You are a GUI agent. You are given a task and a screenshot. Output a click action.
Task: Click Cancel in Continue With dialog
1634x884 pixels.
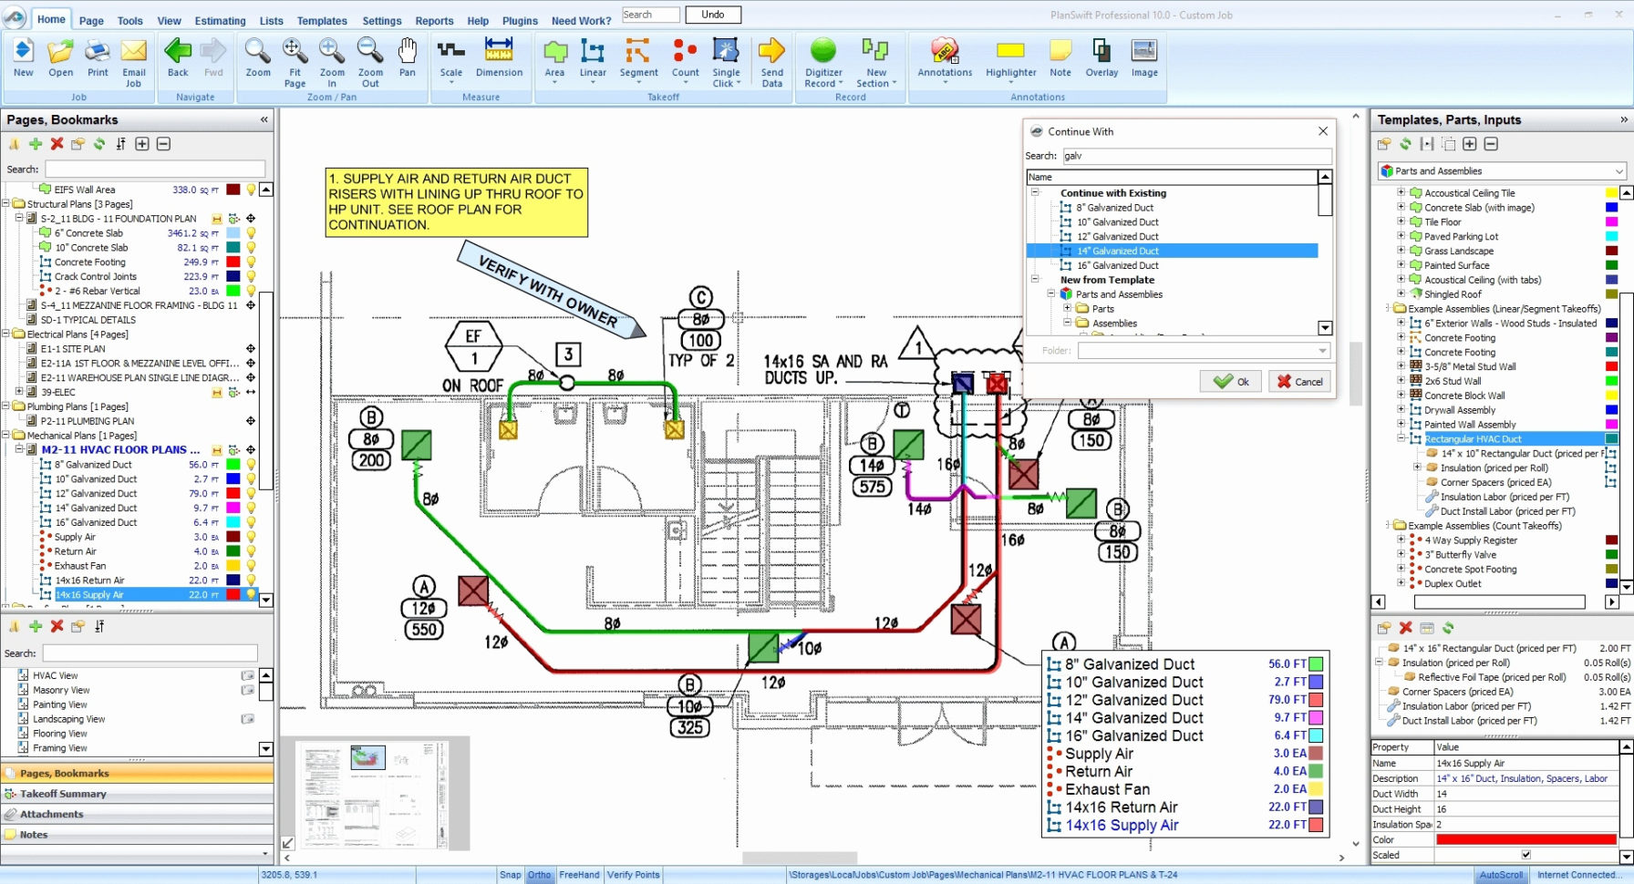[1299, 382]
